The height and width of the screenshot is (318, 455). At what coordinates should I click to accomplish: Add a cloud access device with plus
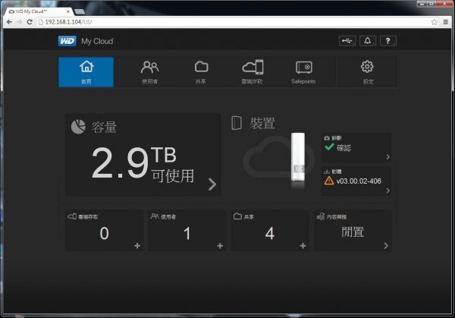[137, 246]
